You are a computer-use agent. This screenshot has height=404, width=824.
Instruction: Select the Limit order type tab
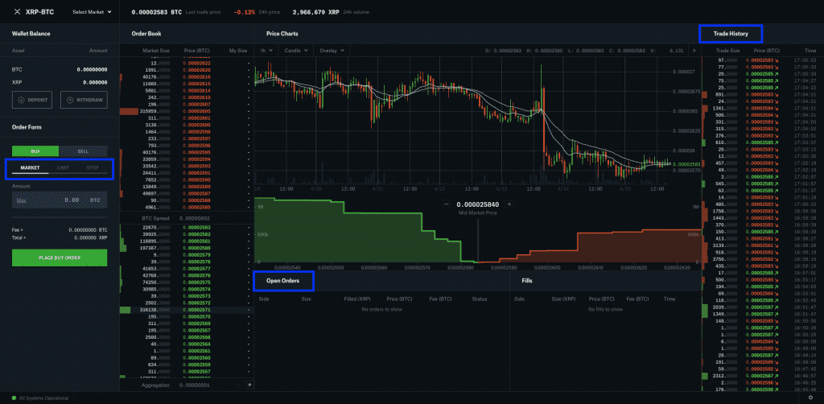point(63,167)
